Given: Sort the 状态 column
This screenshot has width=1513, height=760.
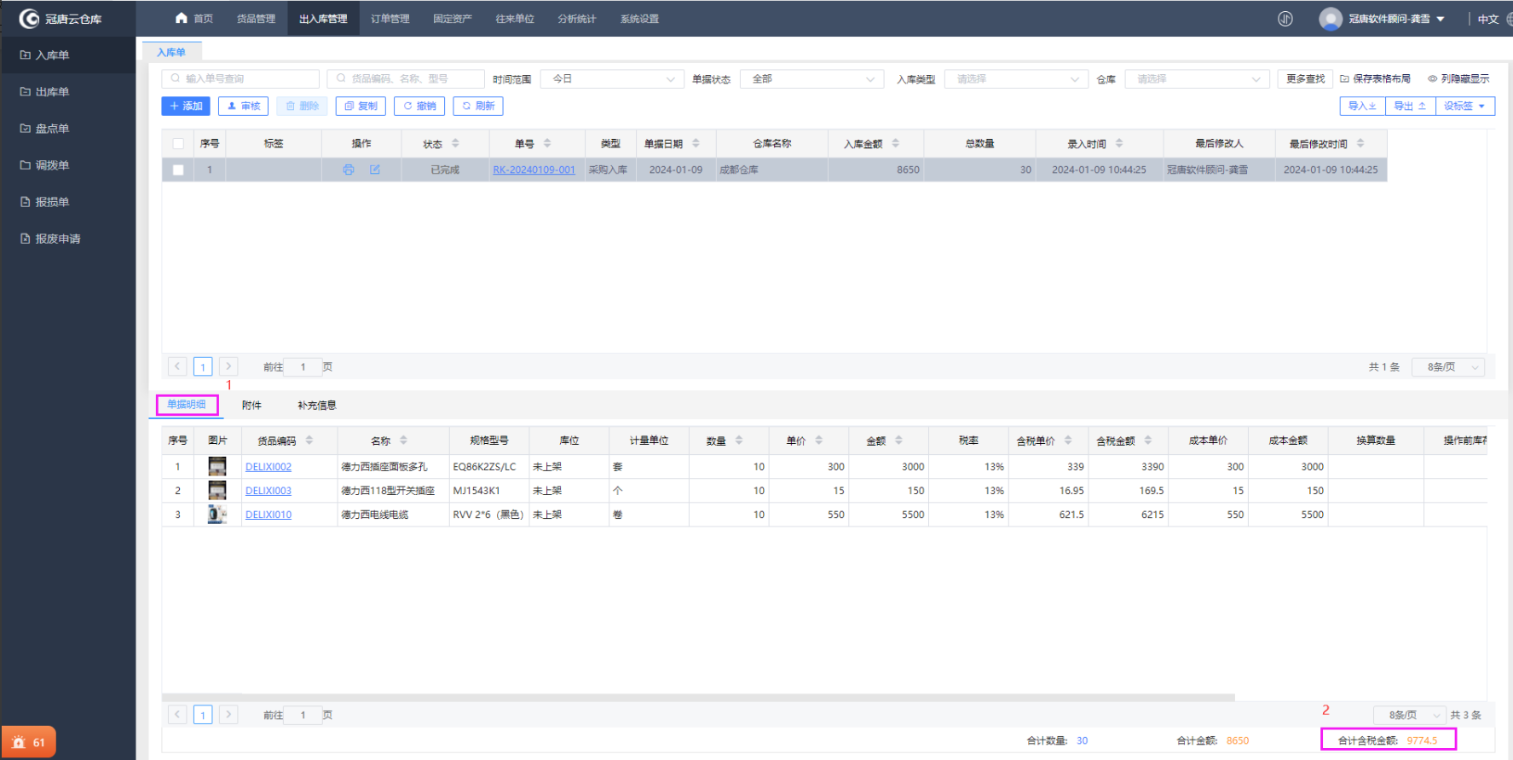Looking at the screenshot, I should [x=455, y=143].
